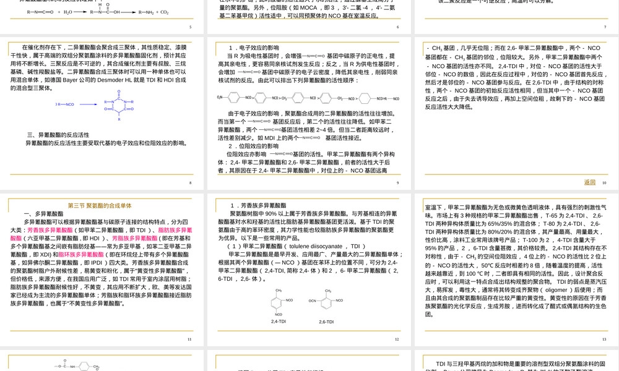619x371 pixels.
Task: Click the subheading 一、多异氰酸酯
Action: (x=43, y=214)
